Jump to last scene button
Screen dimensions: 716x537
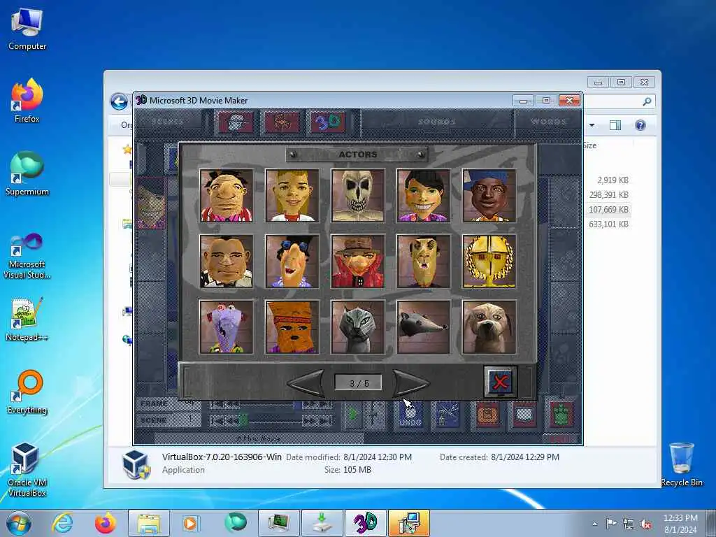coord(326,420)
